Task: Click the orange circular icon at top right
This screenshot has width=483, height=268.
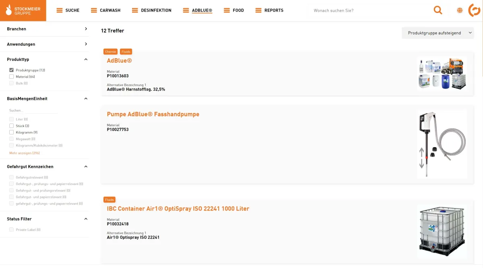Action: click(x=474, y=10)
